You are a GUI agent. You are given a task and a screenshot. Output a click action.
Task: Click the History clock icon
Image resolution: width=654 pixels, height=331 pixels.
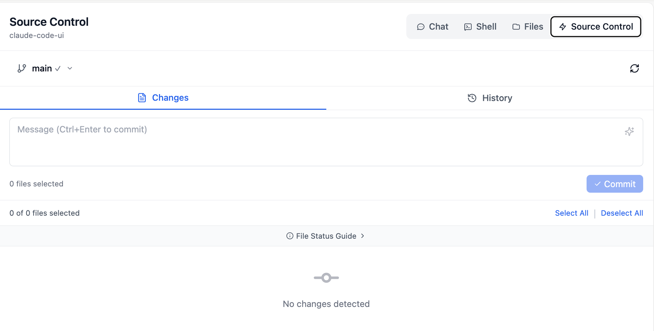point(472,98)
